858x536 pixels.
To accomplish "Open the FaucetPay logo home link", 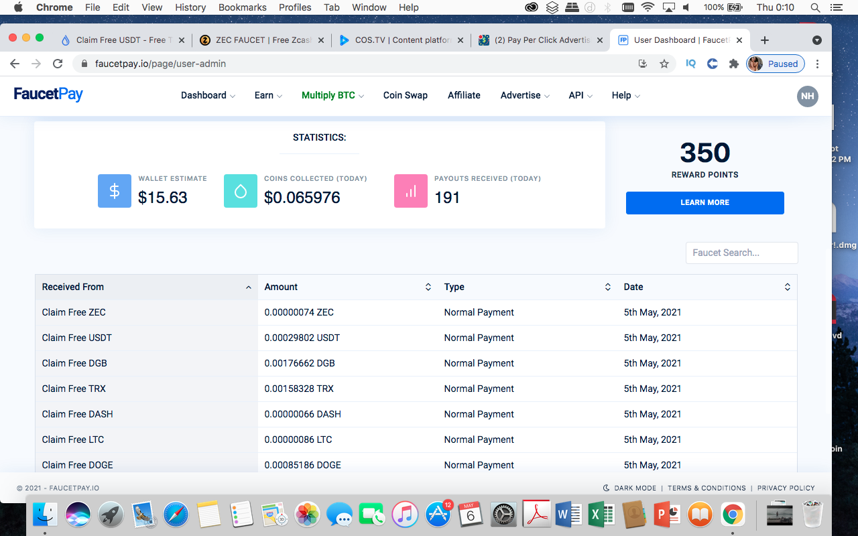I will 48,94.
